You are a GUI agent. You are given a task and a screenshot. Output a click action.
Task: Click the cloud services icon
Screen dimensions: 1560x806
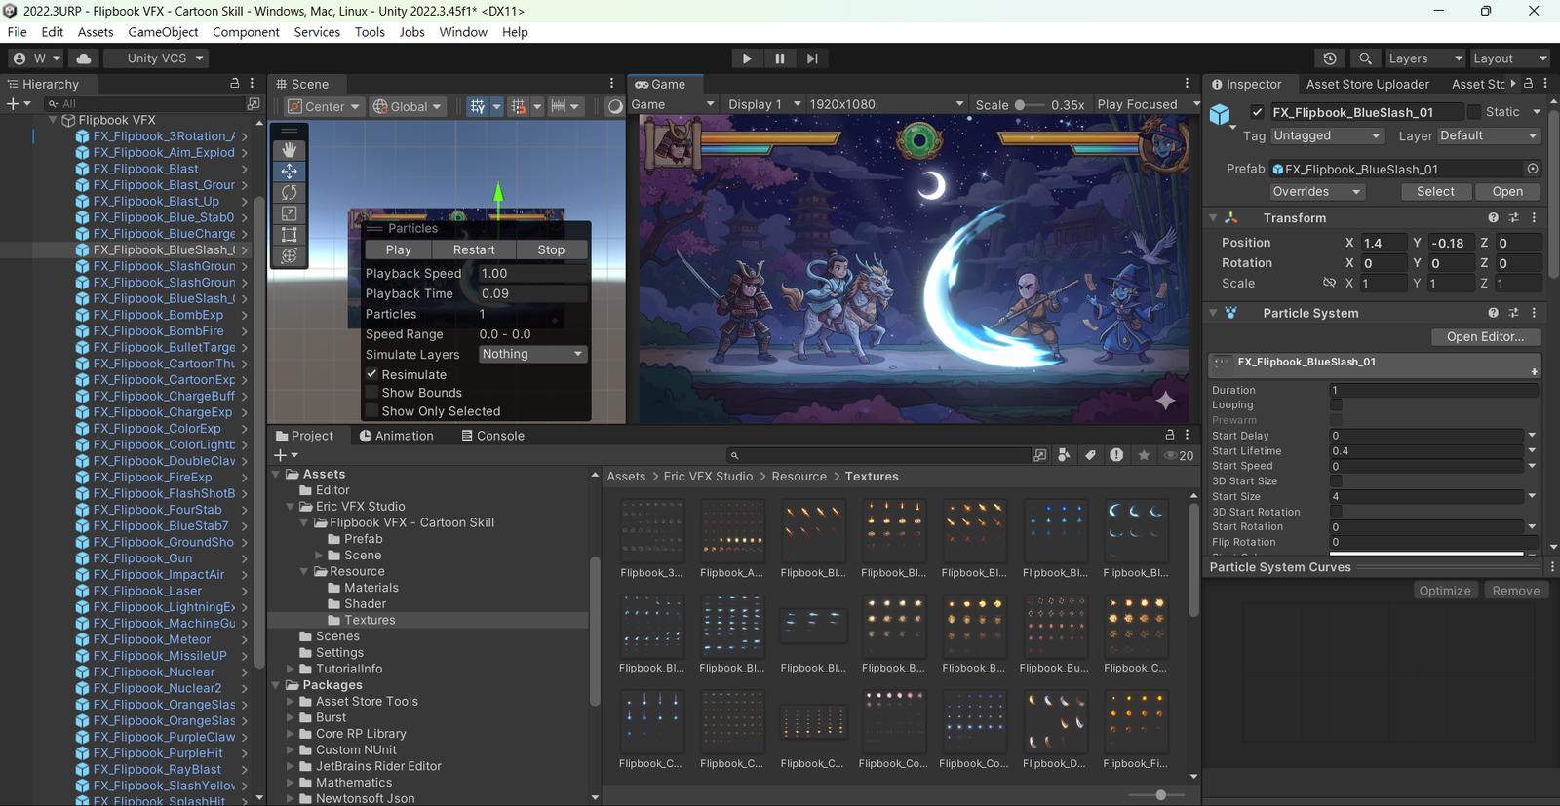84,58
